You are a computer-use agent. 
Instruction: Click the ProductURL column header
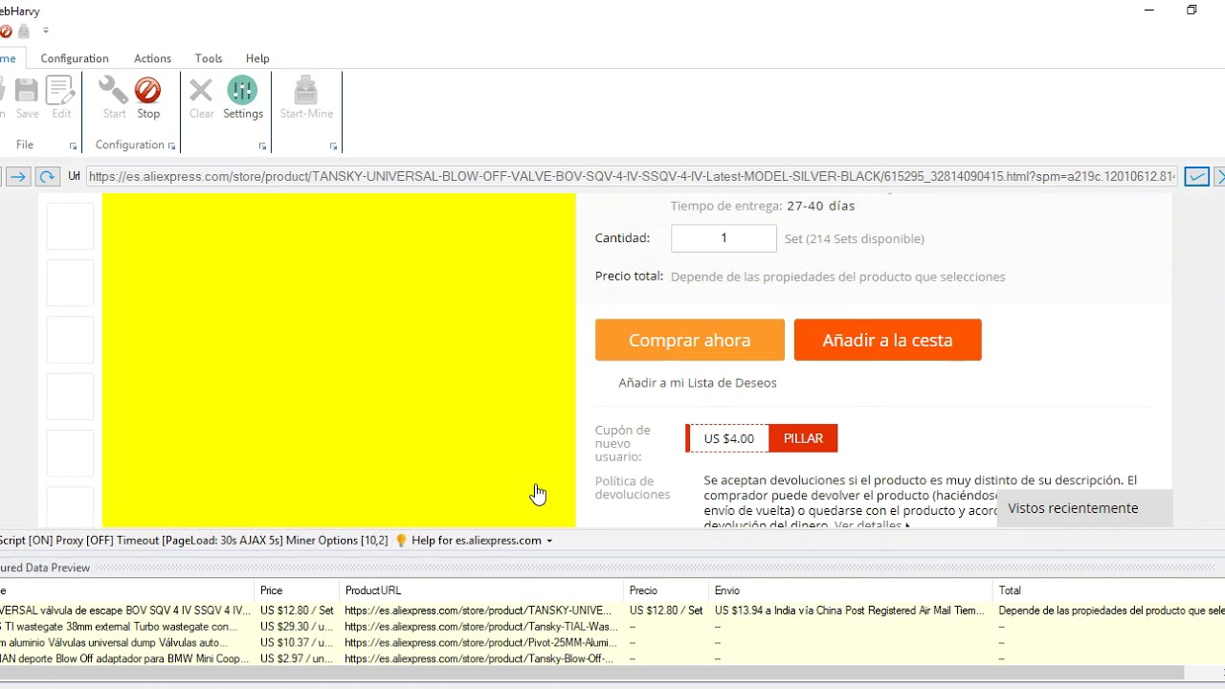[x=482, y=590]
